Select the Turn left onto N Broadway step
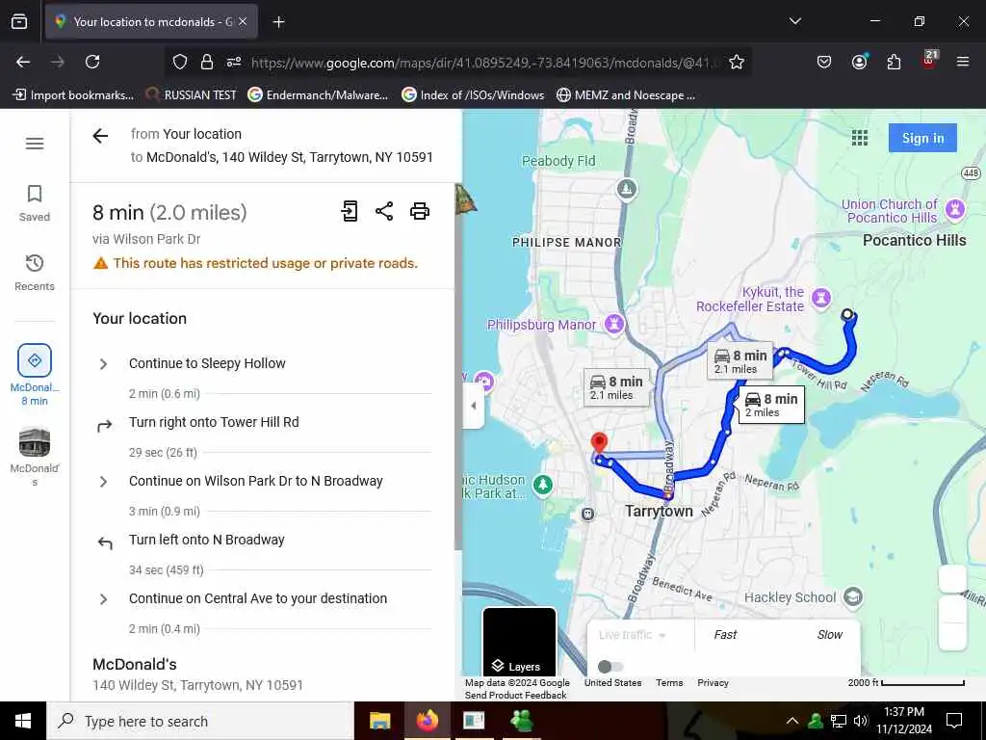 (x=207, y=540)
